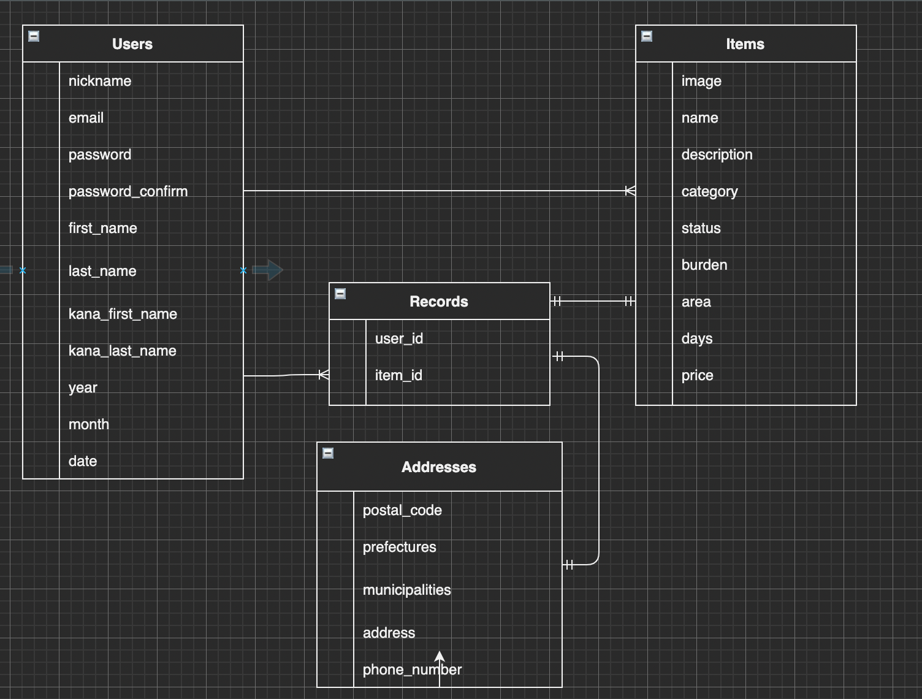Select the phone_number row in Addresses
Screen dimensions: 922x699
440,669
